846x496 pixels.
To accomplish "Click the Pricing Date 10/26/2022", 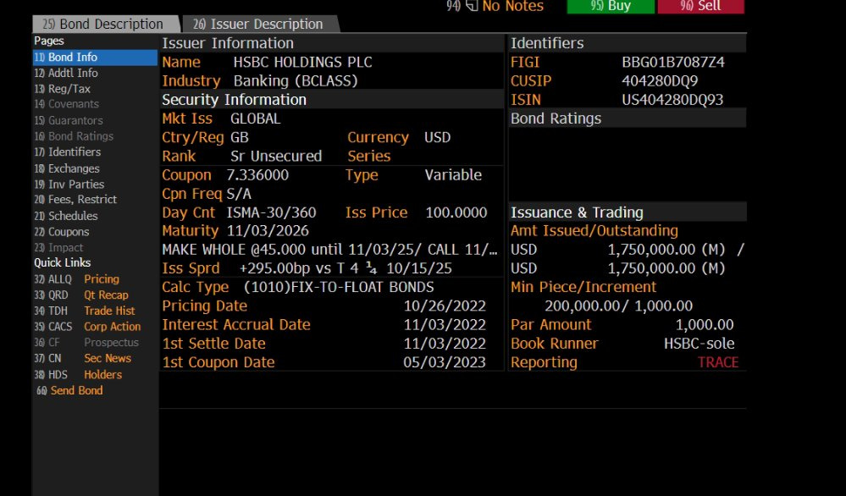I will (445, 306).
